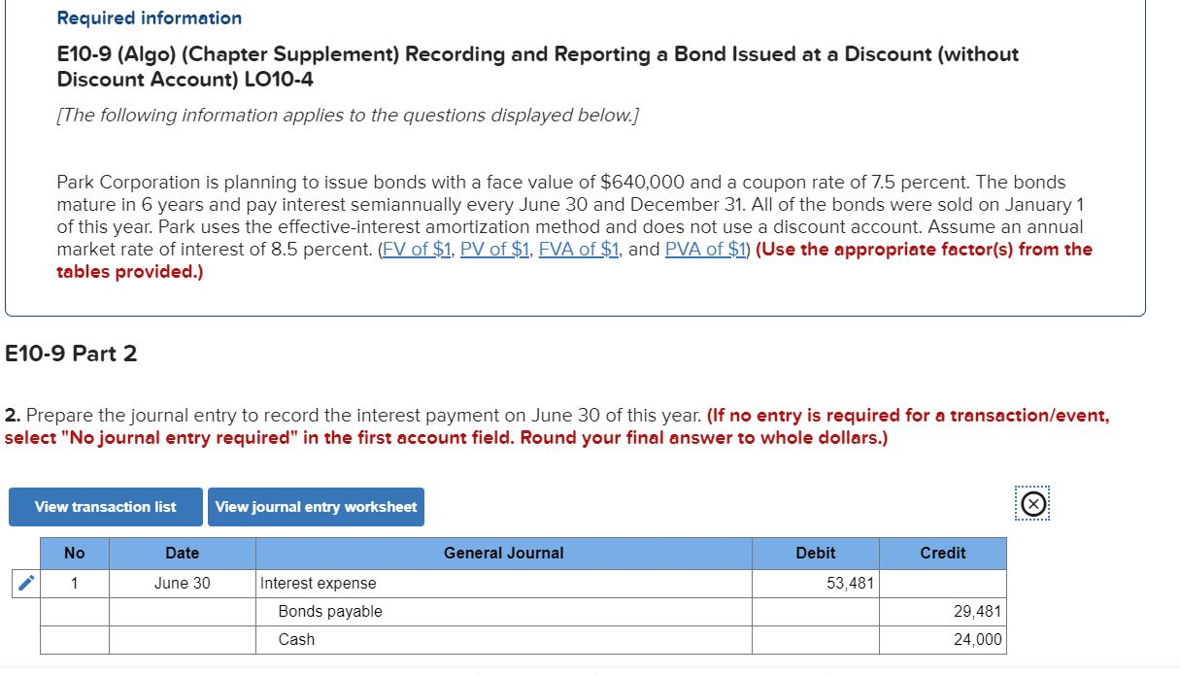The image size is (1180, 675).
Task: Click the View journal entry worksheet button
Action: [x=316, y=506]
